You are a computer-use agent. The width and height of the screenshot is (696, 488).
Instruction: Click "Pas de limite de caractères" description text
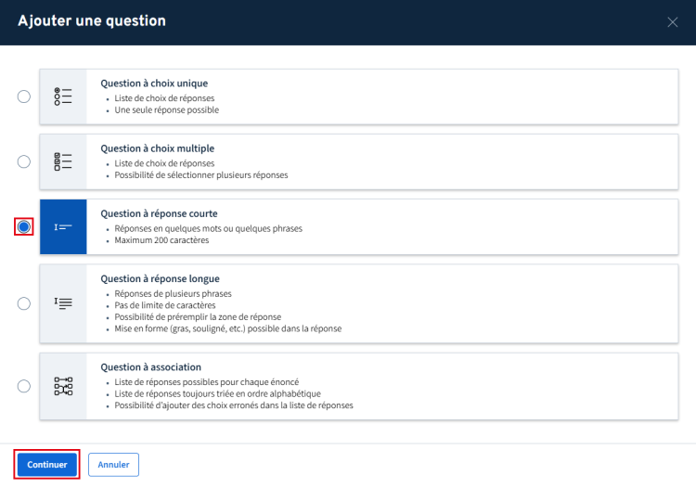tap(164, 305)
